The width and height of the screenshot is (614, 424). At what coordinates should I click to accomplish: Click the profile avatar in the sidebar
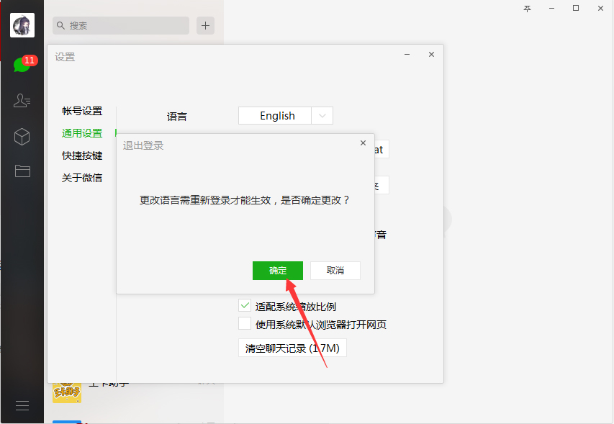[x=22, y=25]
